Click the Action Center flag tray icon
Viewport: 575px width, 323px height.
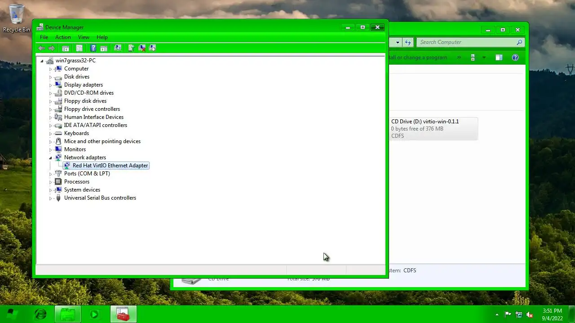coord(508,314)
